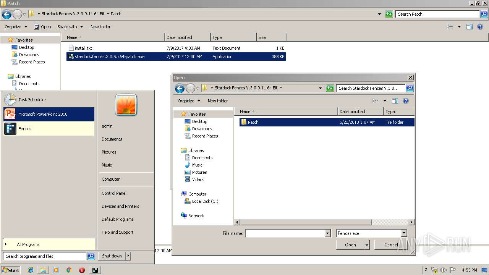Click Computer in Start menu
Screen dimensions: 489x275
point(110,179)
